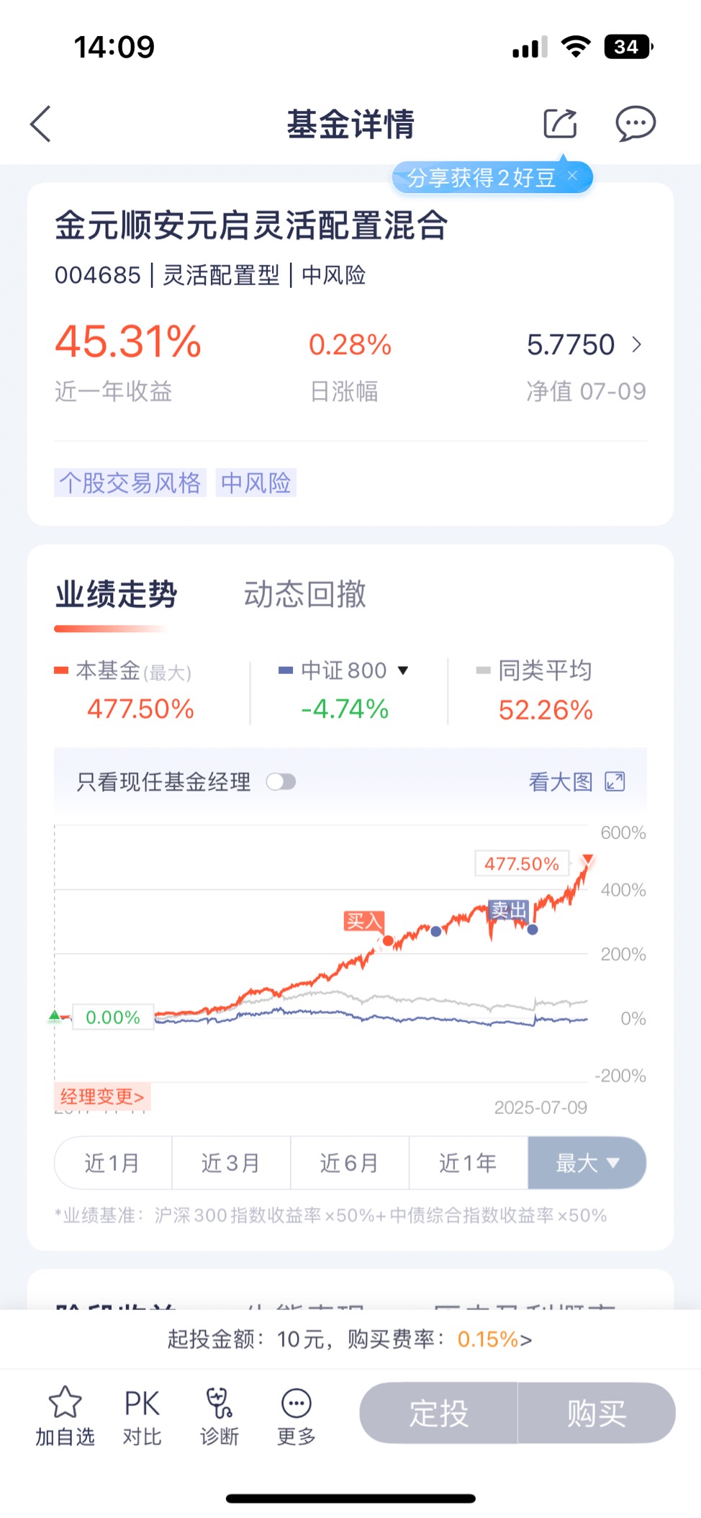
Task: Expand the 中证800 benchmark dropdown
Action: pyautogui.click(x=403, y=670)
